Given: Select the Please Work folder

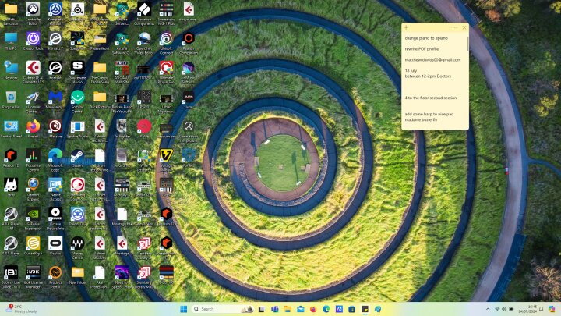Looking at the screenshot, I should click(x=100, y=41).
